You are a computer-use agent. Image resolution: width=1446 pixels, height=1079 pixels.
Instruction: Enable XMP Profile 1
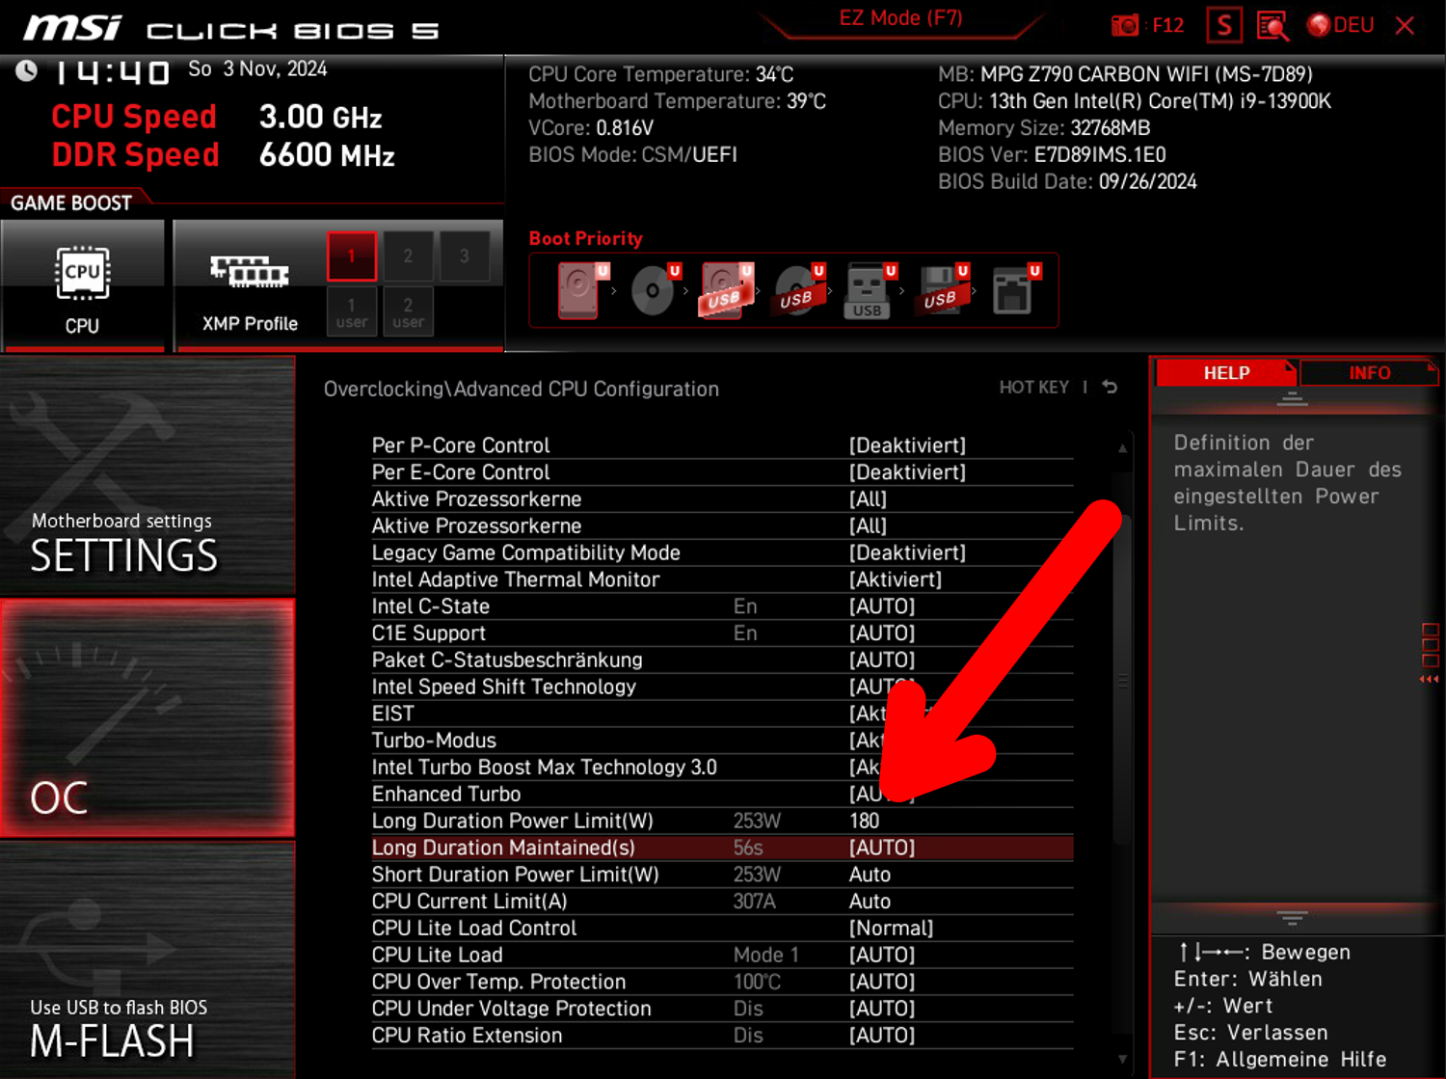[x=351, y=256]
